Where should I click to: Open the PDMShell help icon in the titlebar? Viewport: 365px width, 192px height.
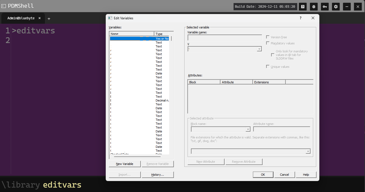pyautogui.click(x=303, y=6)
